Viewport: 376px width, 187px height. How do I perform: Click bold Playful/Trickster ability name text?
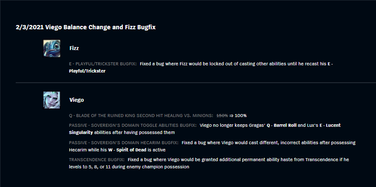click(x=87, y=71)
